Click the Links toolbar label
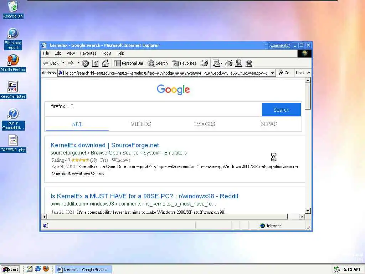This screenshot has width=365, height=274. [300, 73]
